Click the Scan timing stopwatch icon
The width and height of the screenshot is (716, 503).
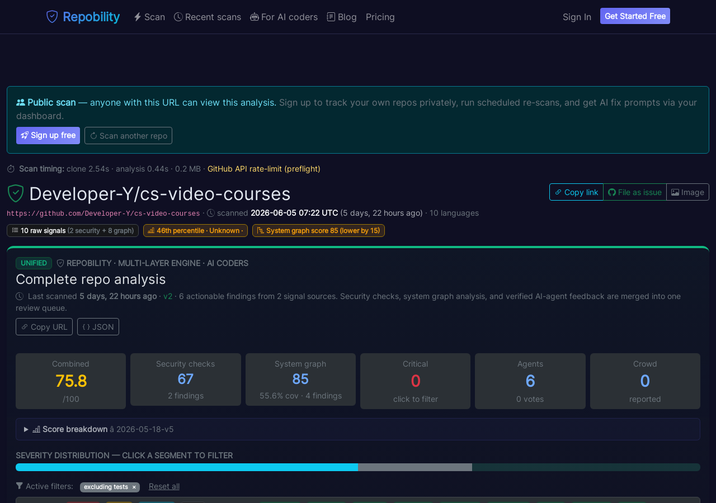coord(11,169)
